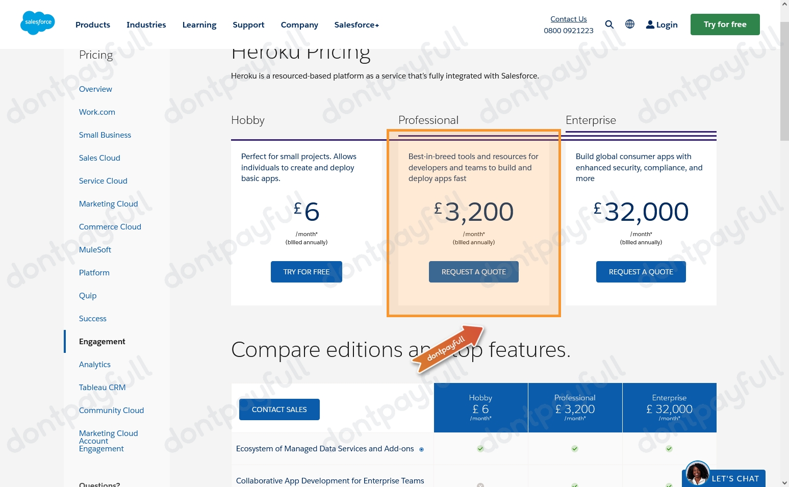Follow the Contact Us link
Viewport: 789px width, 487px height.
click(x=569, y=19)
